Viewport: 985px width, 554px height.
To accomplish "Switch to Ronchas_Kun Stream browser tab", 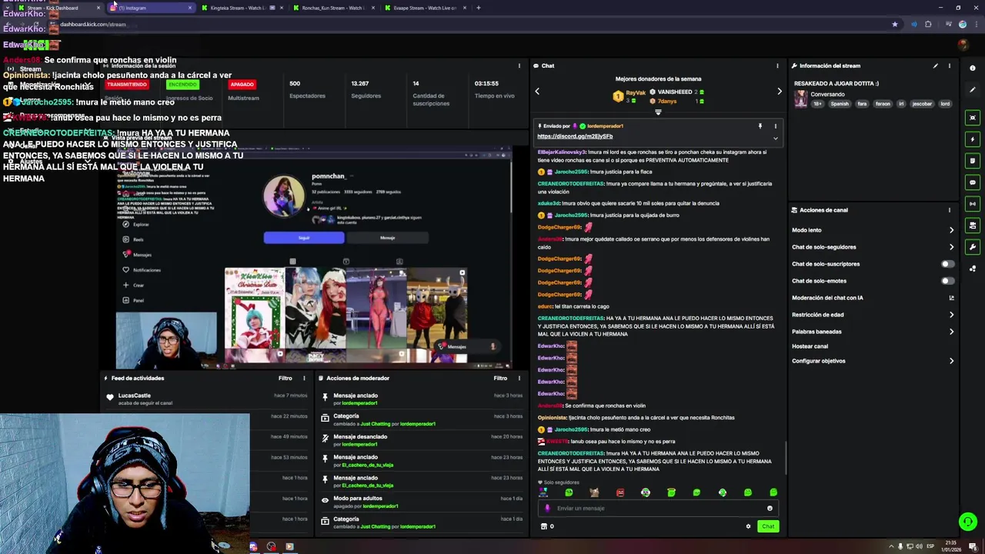I will 334,8.
